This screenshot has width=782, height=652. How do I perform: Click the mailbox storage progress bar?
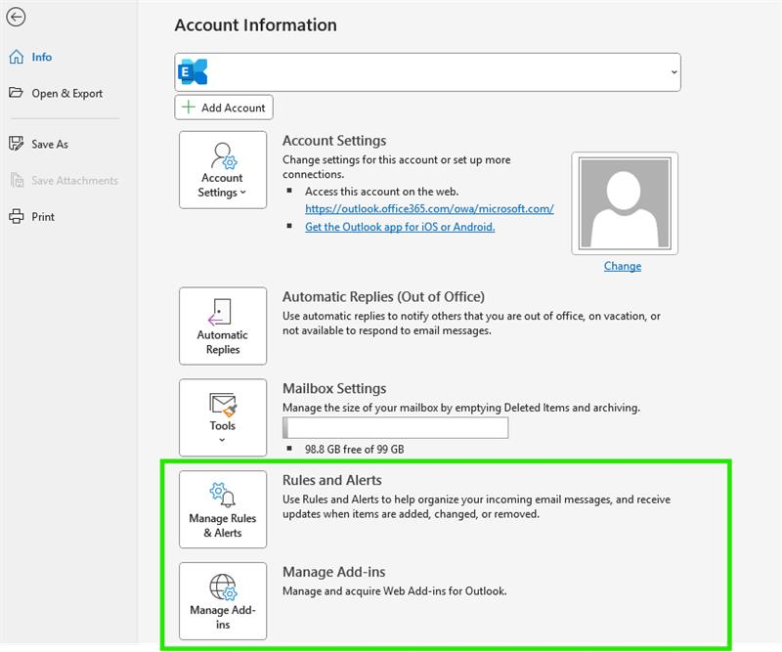395,427
